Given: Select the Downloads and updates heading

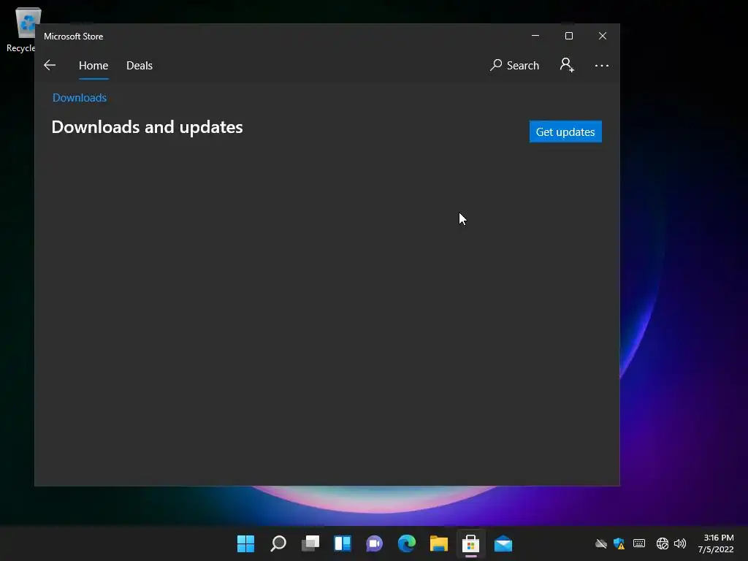Looking at the screenshot, I should [x=147, y=127].
